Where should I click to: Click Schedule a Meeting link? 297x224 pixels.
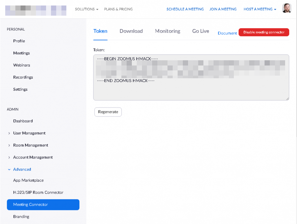click(x=185, y=9)
